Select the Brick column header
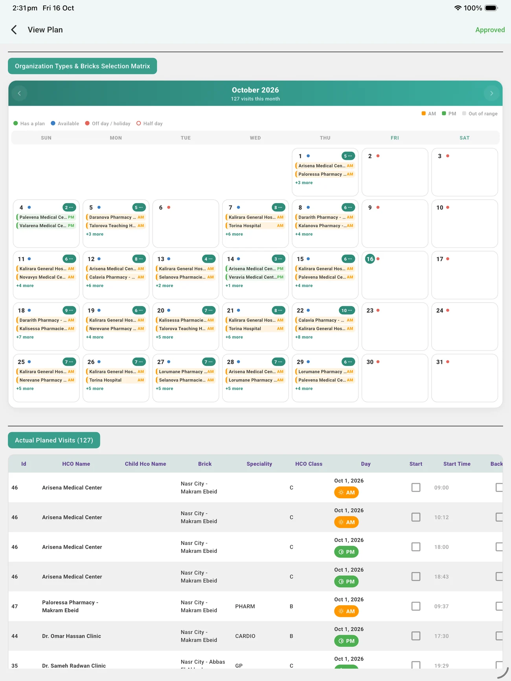Viewport: 511px width, 681px height. pos(205,464)
